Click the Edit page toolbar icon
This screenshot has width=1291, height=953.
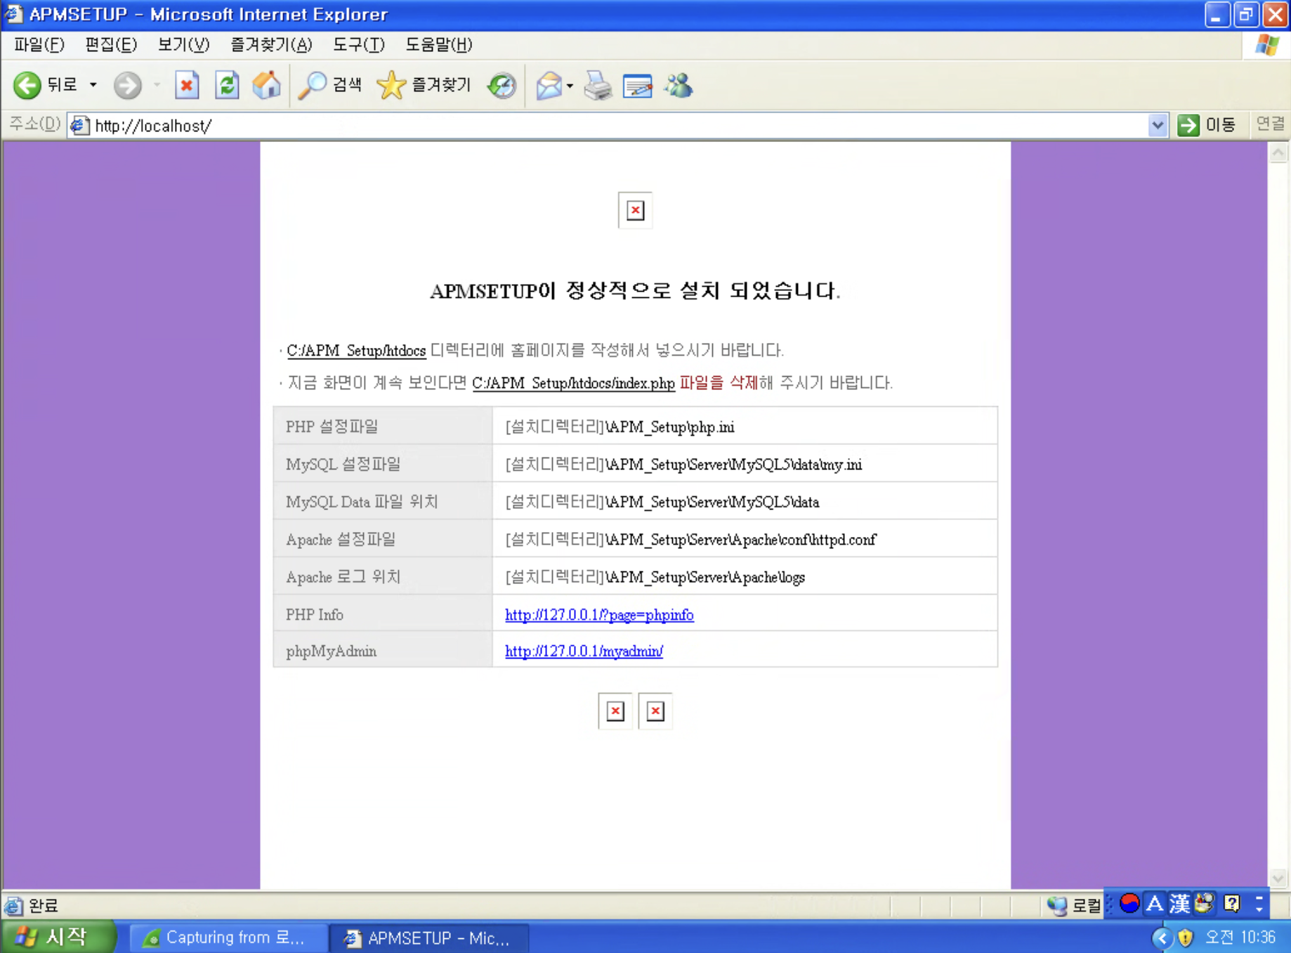tap(638, 86)
